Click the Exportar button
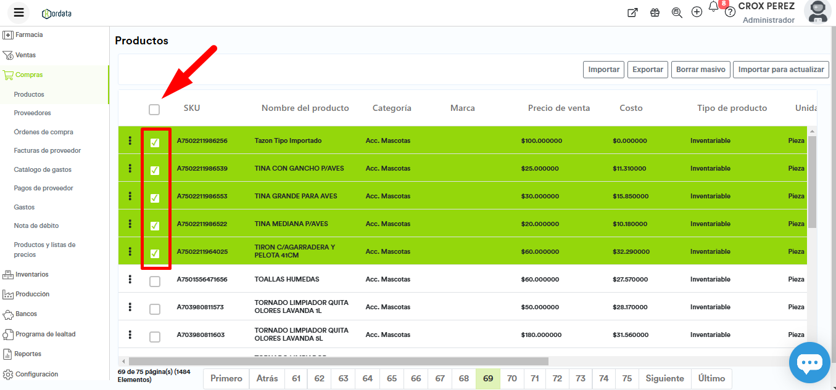Image resolution: width=836 pixels, height=390 pixels. click(x=648, y=70)
